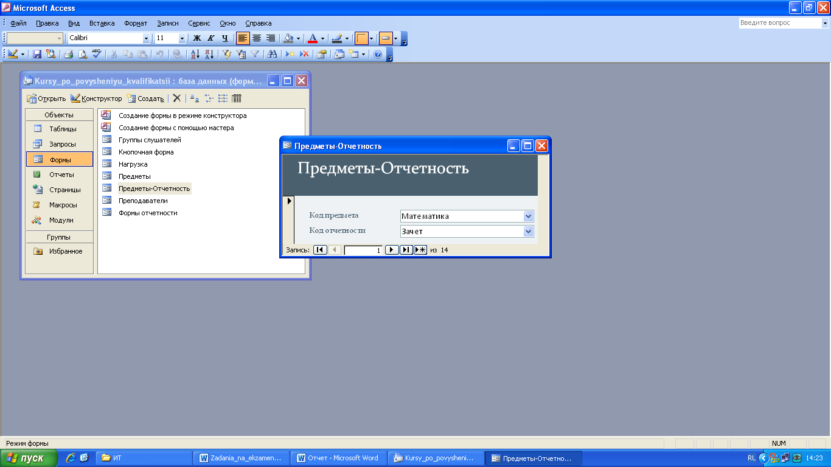Click the Открыть button in database window

click(46, 98)
